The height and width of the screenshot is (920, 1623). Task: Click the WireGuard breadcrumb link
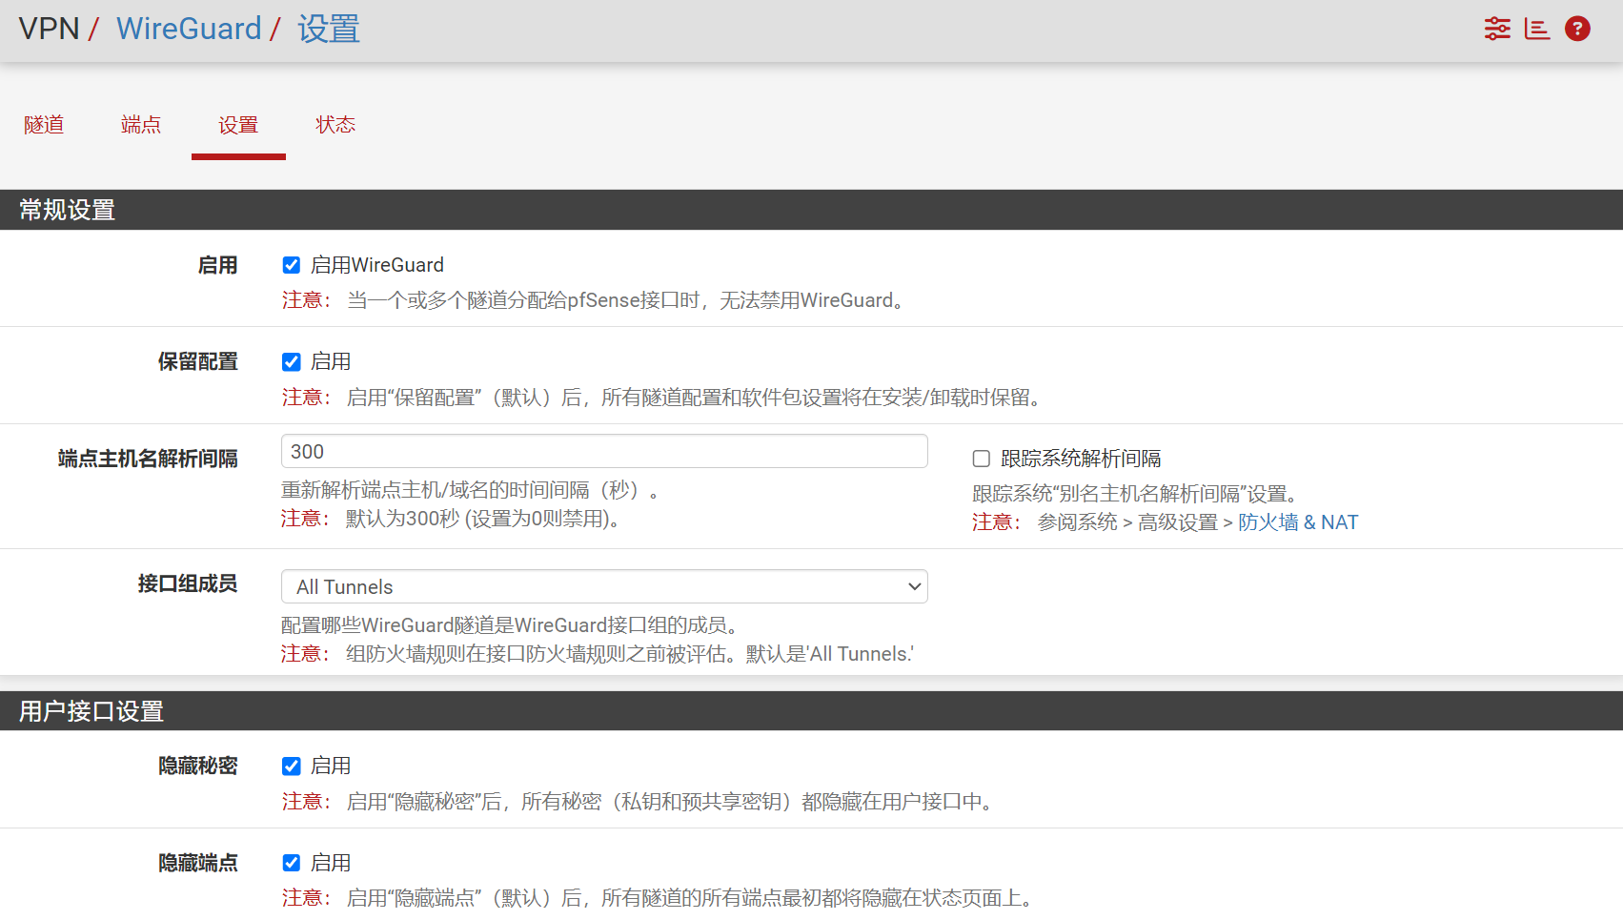point(189,29)
